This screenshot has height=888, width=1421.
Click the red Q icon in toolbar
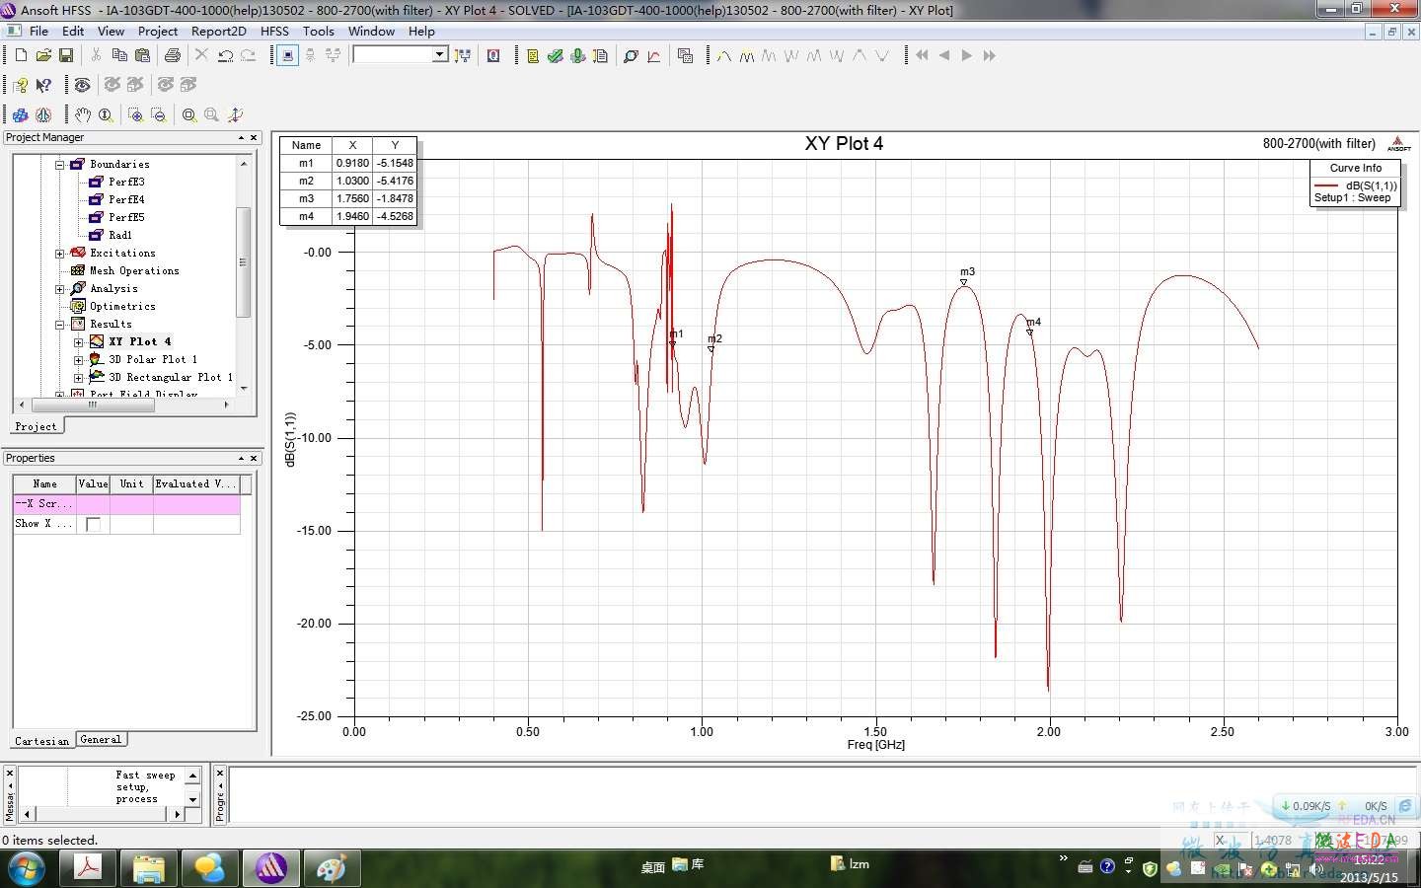pyautogui.click(x=493, y=56)
